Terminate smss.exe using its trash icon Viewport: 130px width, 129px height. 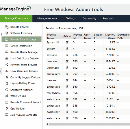tap(67, 55)
